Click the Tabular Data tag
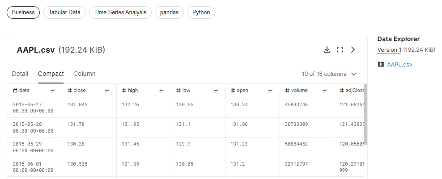The image size is (442, 179). click(64, 12)
